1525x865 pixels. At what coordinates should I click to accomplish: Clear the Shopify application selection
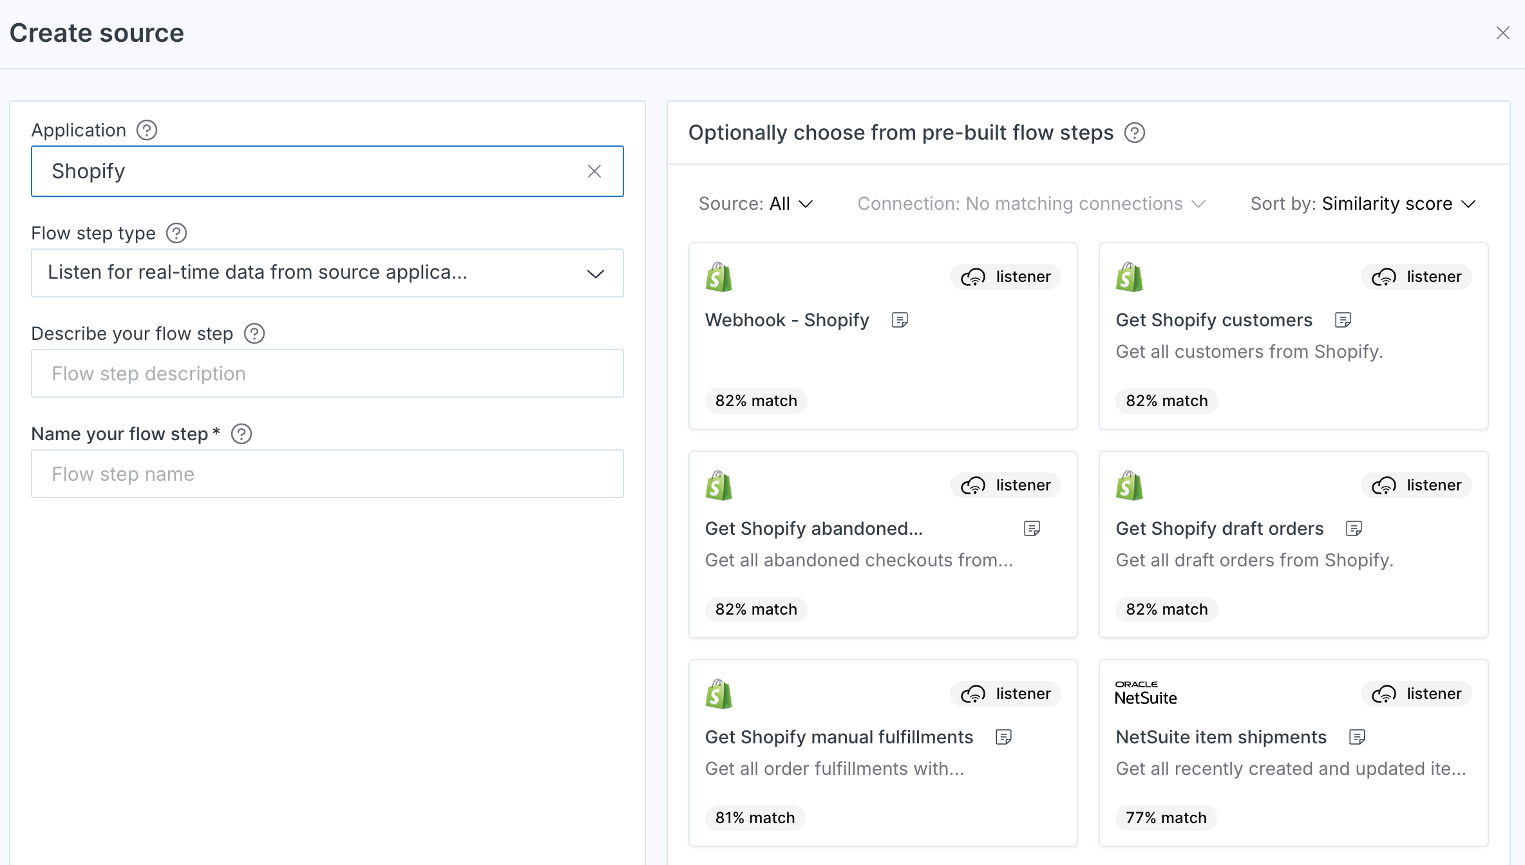tap(594, 171)
